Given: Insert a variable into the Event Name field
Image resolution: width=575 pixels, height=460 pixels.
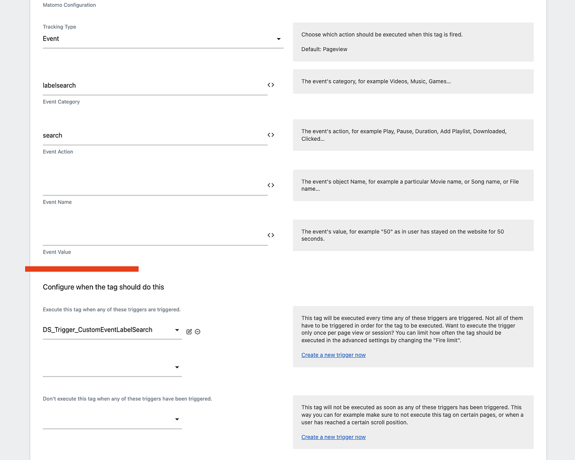Looking at the screenshot, I should 271,185.
